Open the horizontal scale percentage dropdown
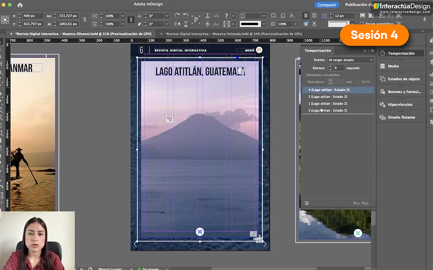433x270 pixels. 123,16
